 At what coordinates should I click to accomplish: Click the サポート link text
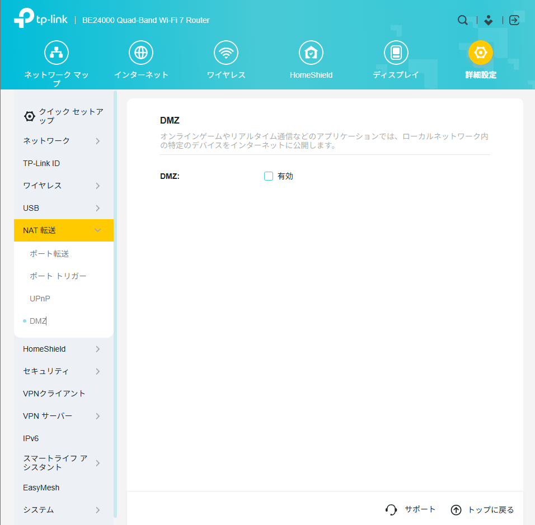click(x=420, y=509)
